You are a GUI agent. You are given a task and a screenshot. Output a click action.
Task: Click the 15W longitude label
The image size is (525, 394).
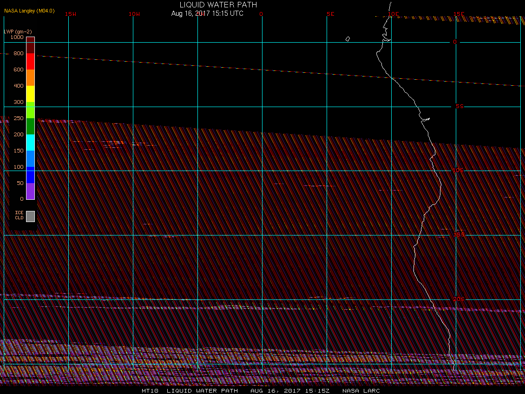click(71, 14)
